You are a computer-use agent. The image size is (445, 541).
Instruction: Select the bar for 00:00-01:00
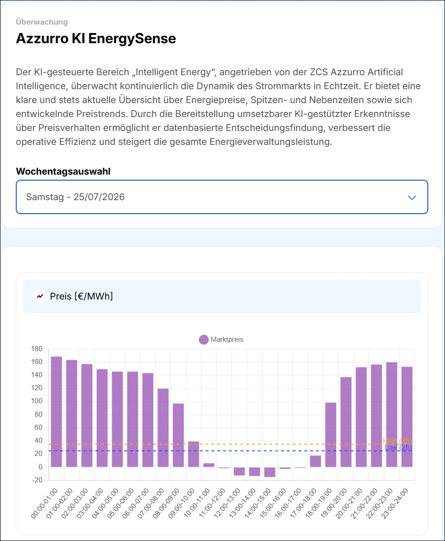(56, 411)
